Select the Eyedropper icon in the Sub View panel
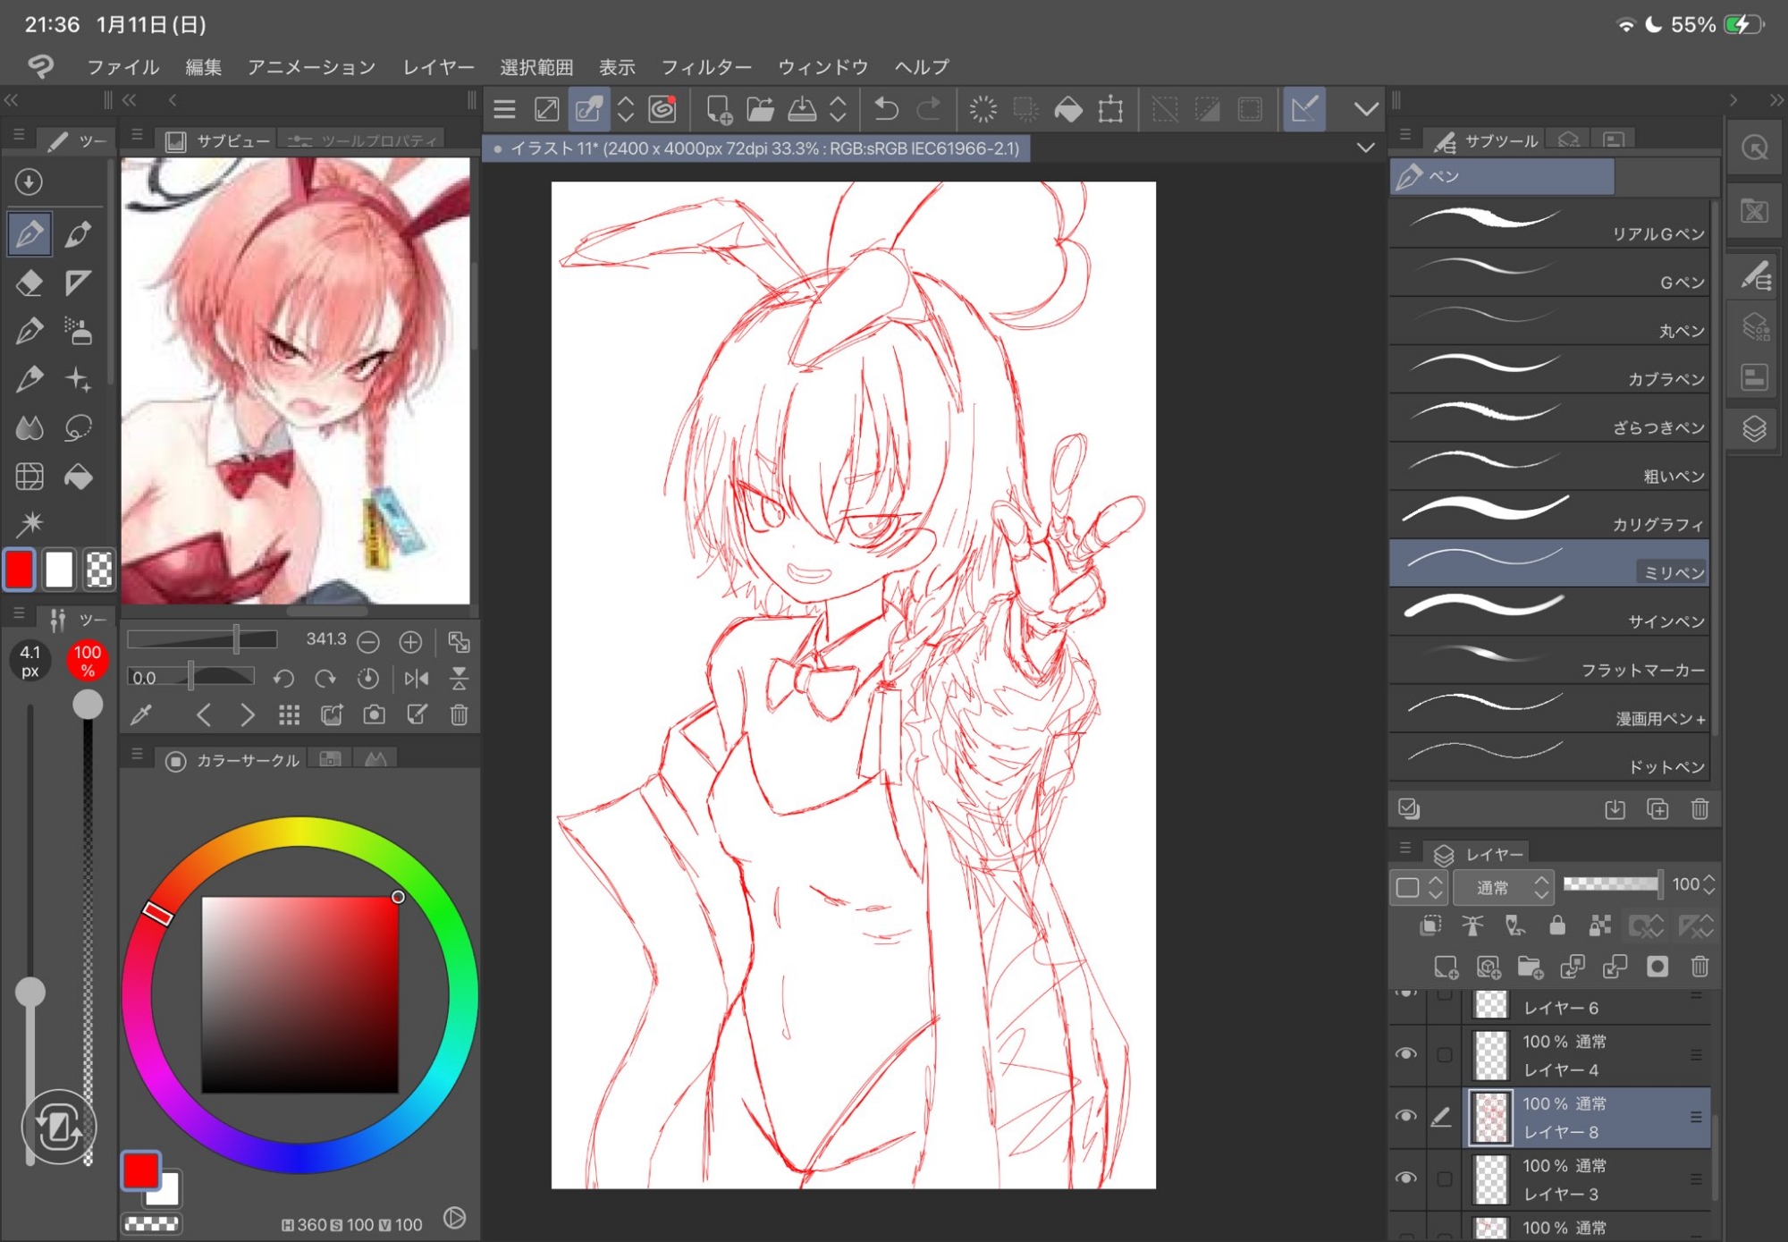This screenshot has height=1242, width=1788. tap(141, 714)
